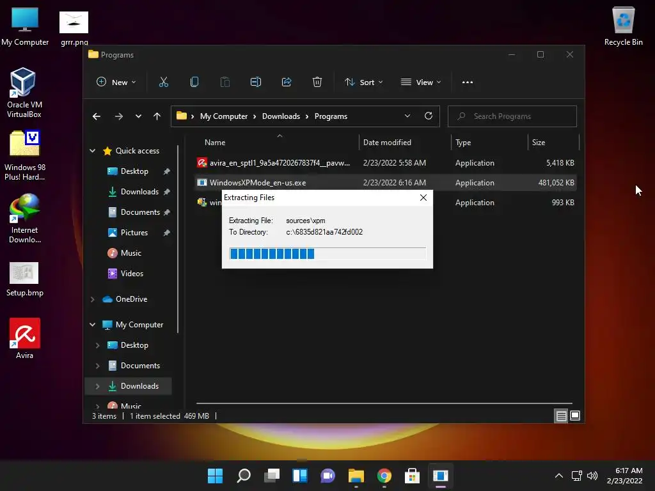
Task: Click the horizontal scrollbar in file list
Action: click(384, 403)
